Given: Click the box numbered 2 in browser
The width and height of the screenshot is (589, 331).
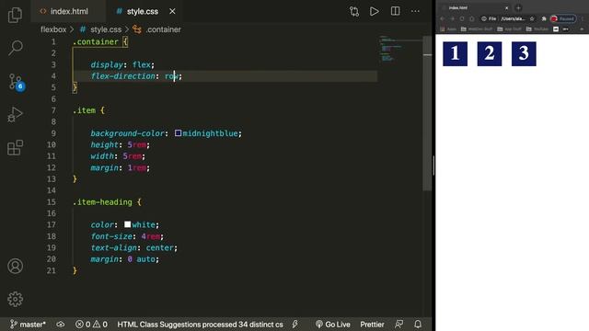Looking at the screenshot, I should tap(490, 53).
